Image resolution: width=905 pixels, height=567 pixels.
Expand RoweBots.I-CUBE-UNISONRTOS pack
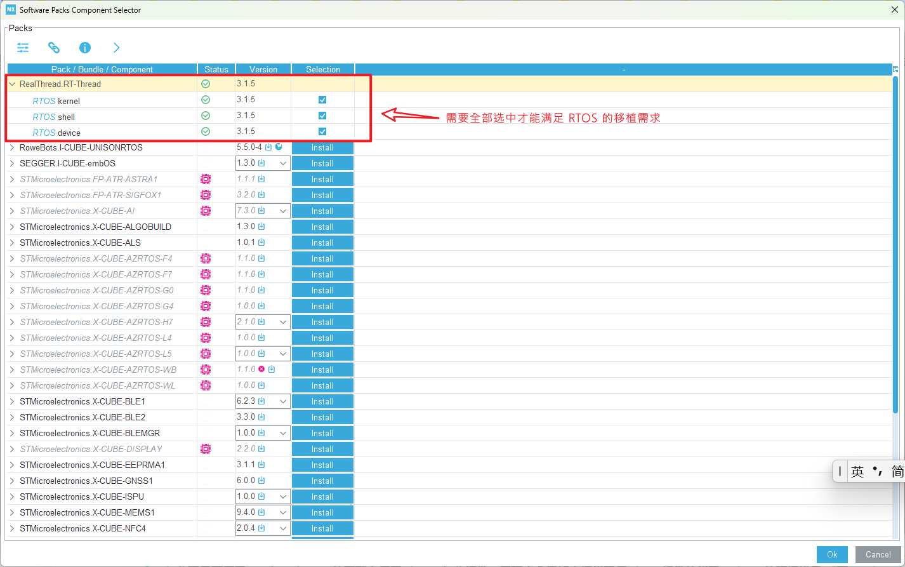12,147
